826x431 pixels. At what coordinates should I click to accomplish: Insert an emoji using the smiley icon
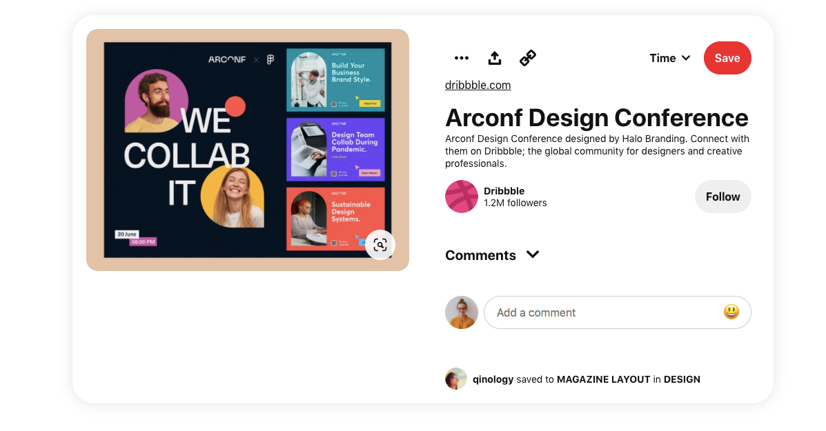point(731,312)
